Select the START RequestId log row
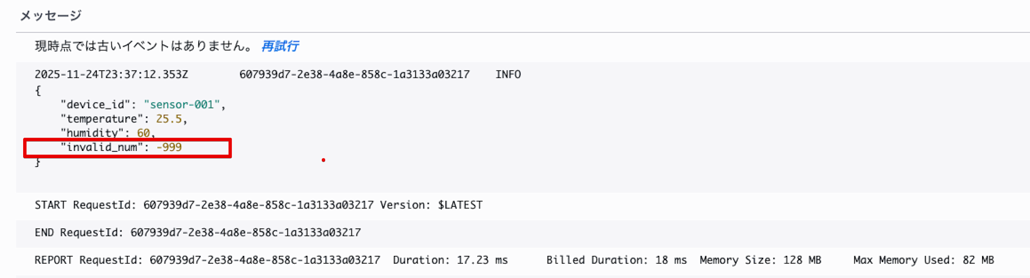1030x278 pixels. coord(259,205)
